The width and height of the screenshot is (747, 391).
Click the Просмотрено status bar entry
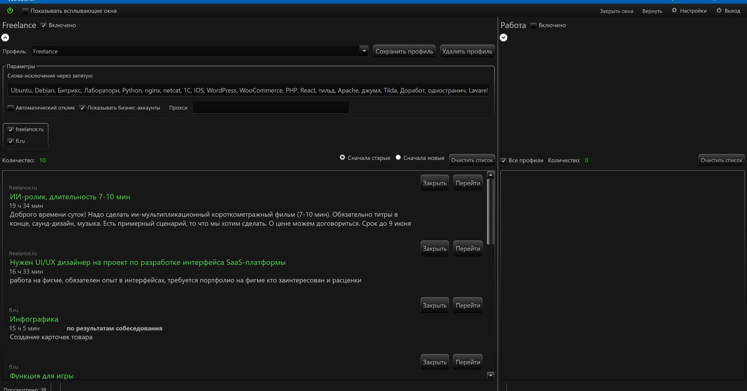(25, 389)
